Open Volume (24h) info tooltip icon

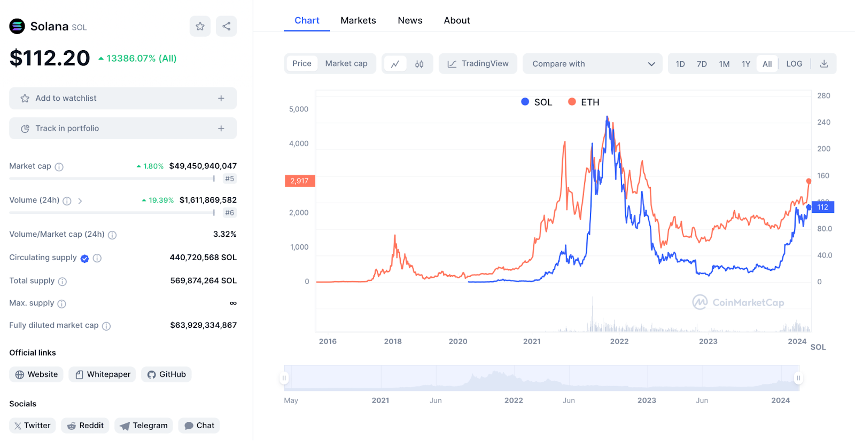pos(67,201)
